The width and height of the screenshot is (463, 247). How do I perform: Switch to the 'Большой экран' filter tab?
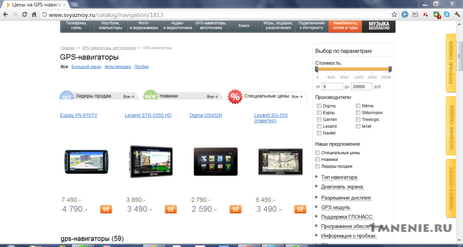pyautogui.click(x=86, y=67)
